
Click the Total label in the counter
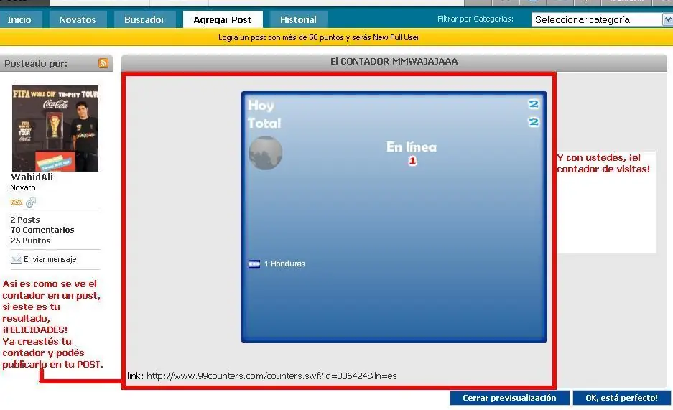[264, 123]
